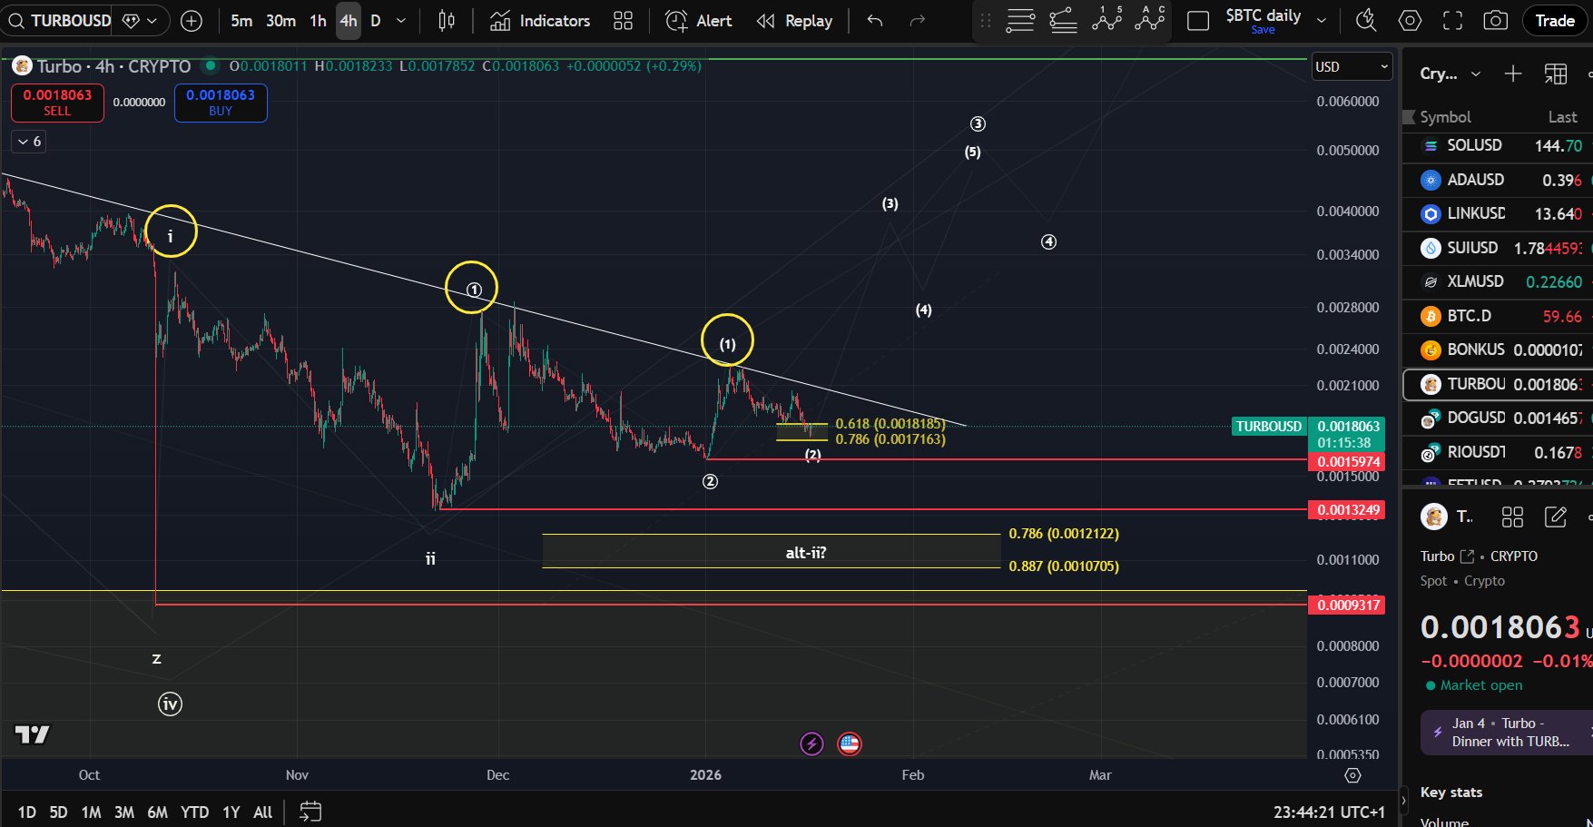The image size is (1593, 827).
Task: Set chart range to 3M
Action: [124, 812]
